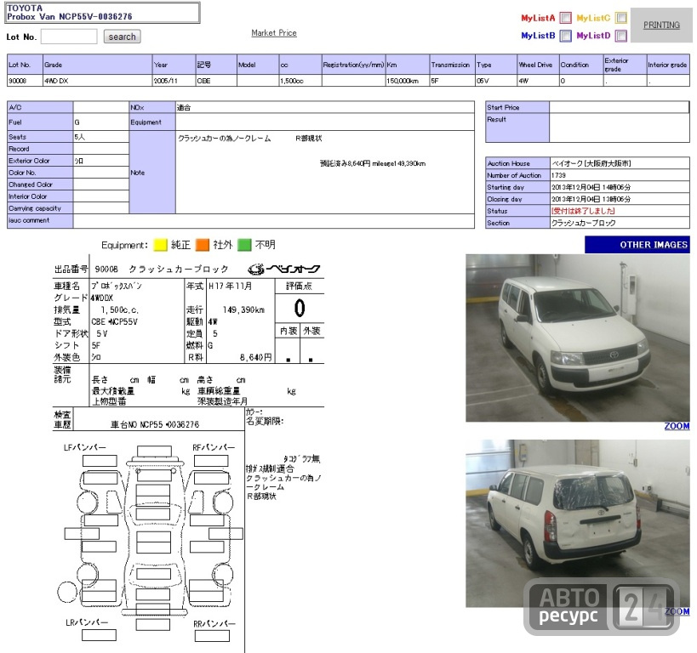Click the Lot No. value '90008' in table
The height and width of the screenshot is (653, 697).
pos(17,81)
